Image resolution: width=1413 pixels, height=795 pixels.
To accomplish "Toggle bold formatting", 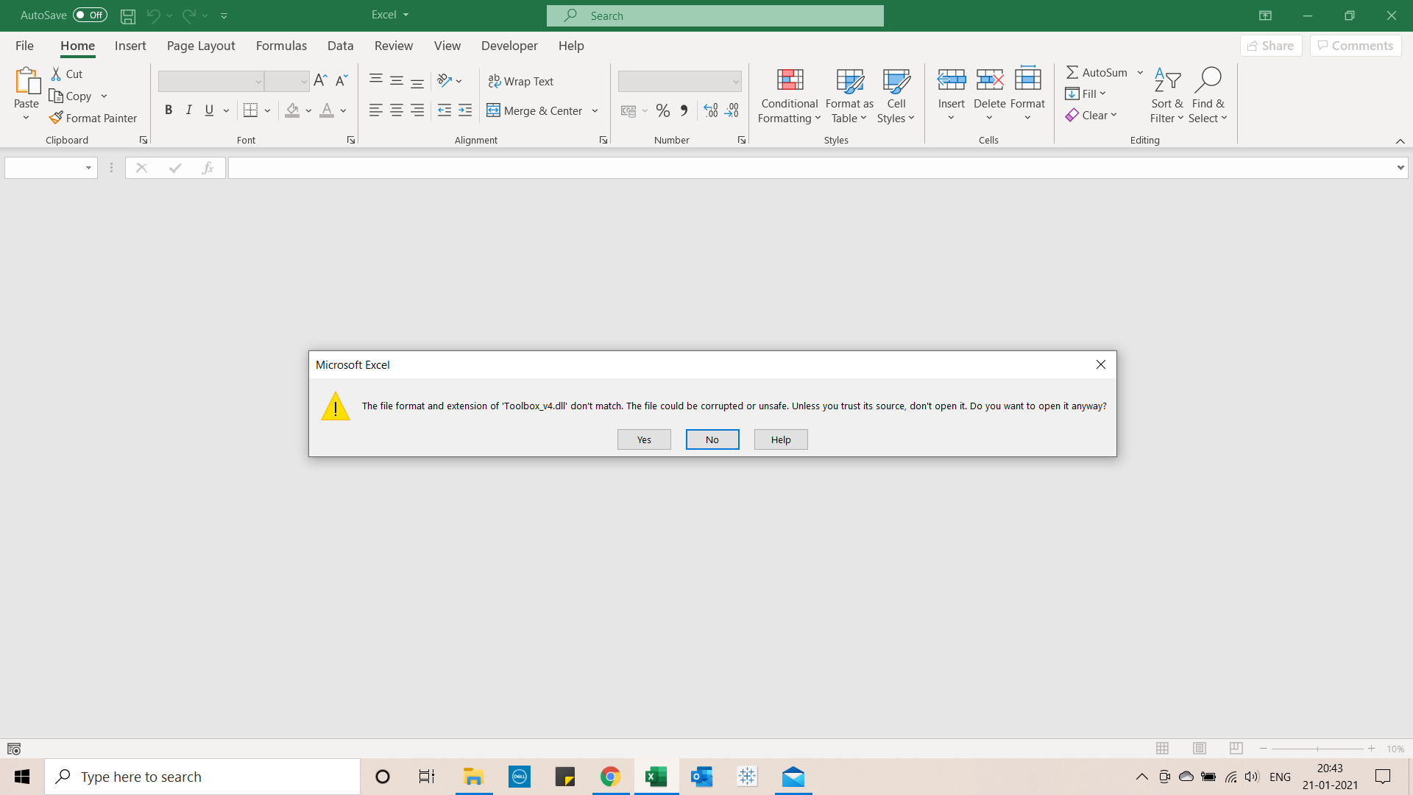I will point(169,110).
